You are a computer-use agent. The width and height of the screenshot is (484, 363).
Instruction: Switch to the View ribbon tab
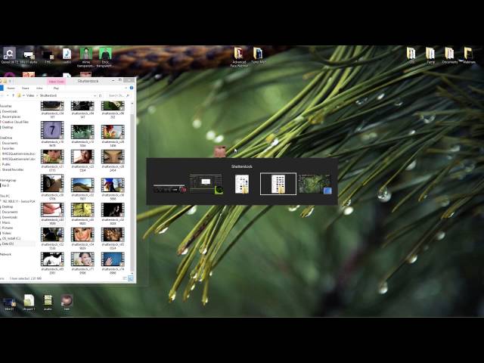[x=39, y=88]
